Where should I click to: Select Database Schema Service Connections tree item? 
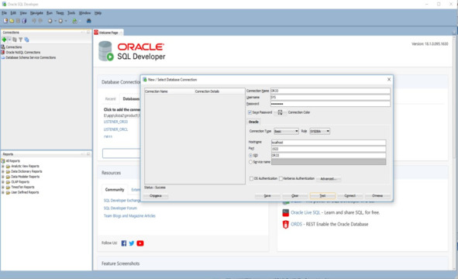point(31,57)
